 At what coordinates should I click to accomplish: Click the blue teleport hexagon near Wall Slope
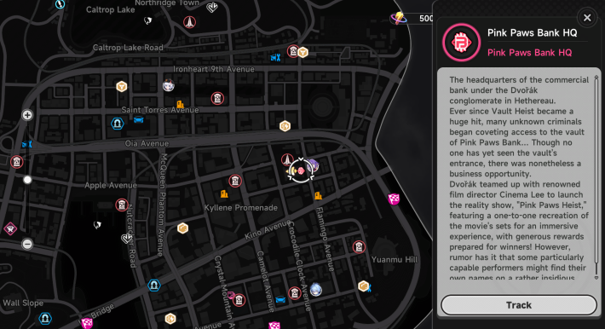(x=45, y=318)
